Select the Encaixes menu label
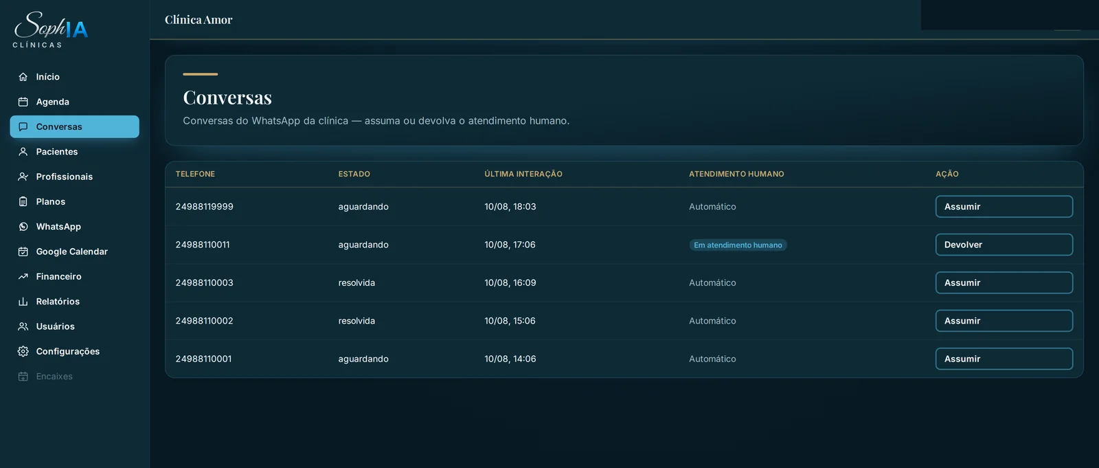The image size is (1099, 468). click(54, 377)
